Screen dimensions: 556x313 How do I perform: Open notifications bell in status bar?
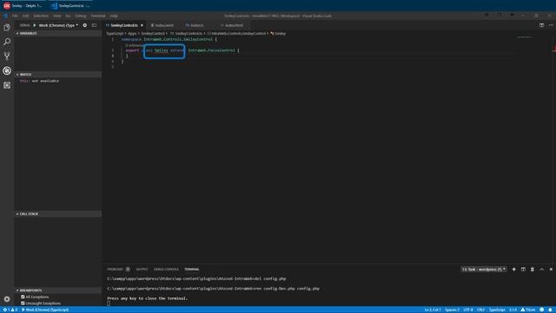[550, 310]
